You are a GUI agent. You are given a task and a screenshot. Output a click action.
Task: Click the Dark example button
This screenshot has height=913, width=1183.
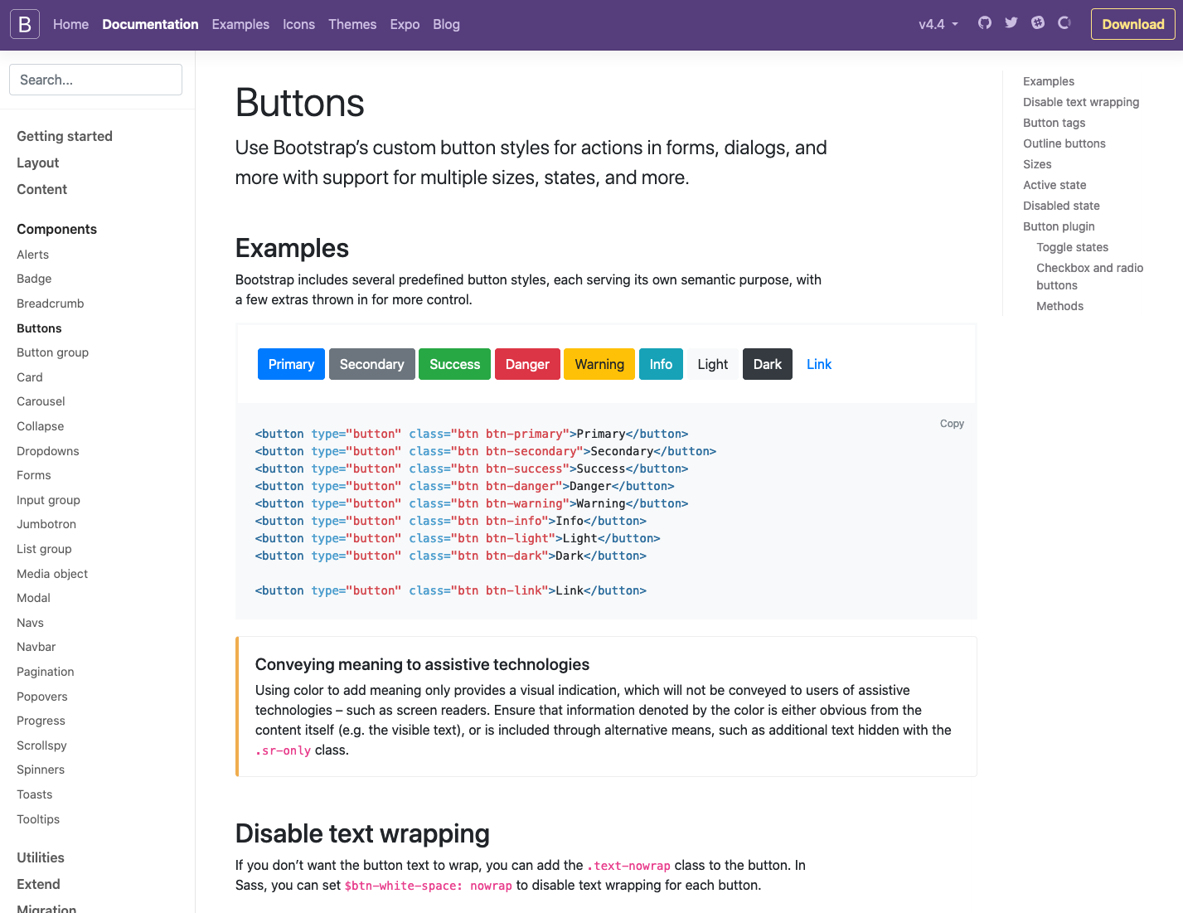click(768, 364)
